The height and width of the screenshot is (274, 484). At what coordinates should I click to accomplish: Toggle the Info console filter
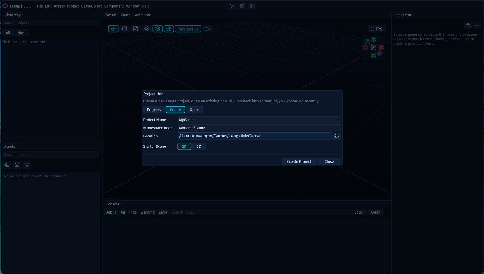coord(133,212)
